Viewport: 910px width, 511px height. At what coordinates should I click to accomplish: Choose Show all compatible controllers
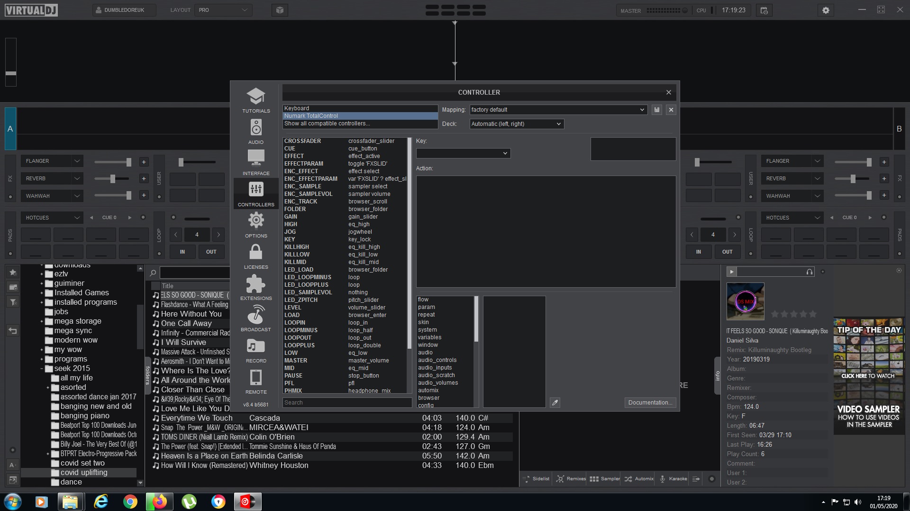coord(360,123)
